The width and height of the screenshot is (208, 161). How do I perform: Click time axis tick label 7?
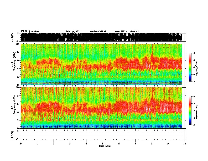[136, 143]
